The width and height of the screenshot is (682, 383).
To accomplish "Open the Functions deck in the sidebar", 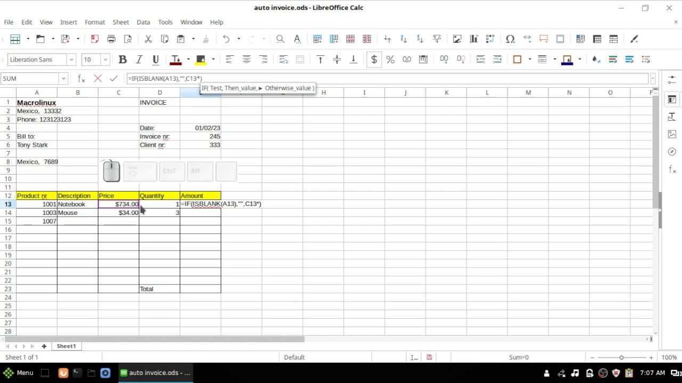I will point(672,169).
